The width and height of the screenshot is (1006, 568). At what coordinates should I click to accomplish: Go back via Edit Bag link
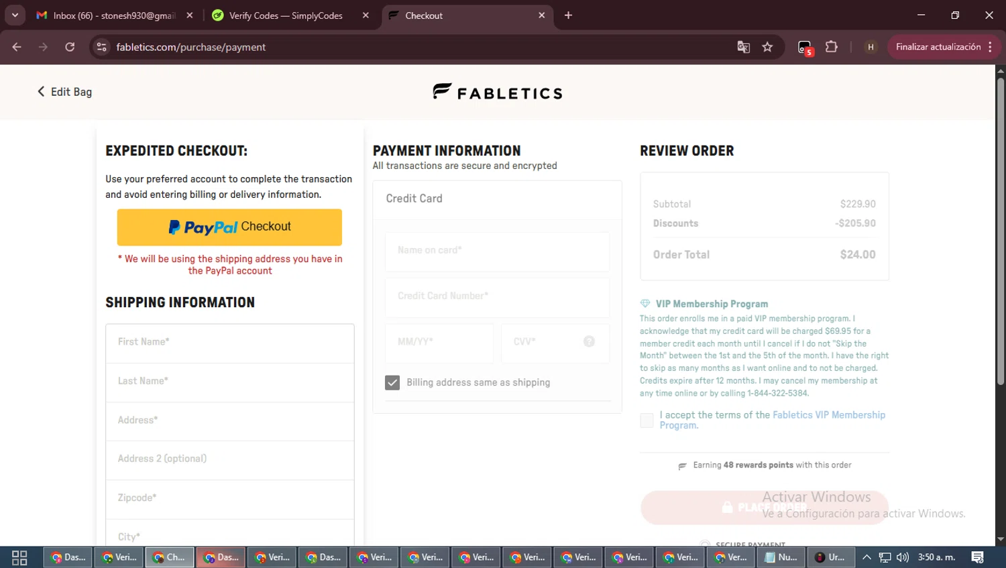pyautogui.click(x=64, y=92)
